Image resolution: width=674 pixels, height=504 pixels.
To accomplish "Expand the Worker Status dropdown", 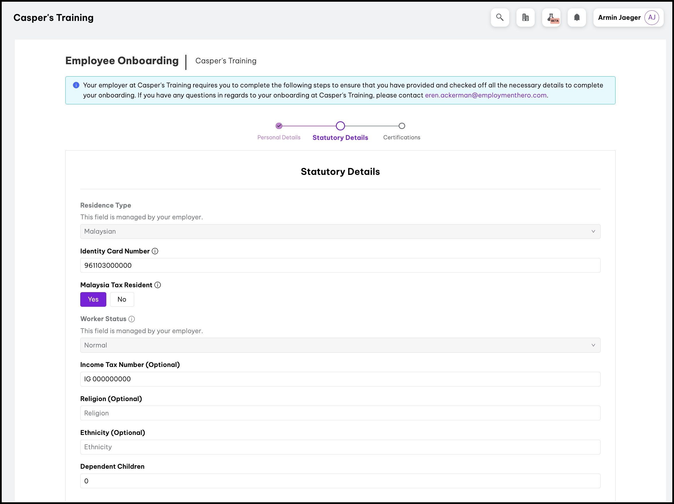I will [x=340, y=345].
